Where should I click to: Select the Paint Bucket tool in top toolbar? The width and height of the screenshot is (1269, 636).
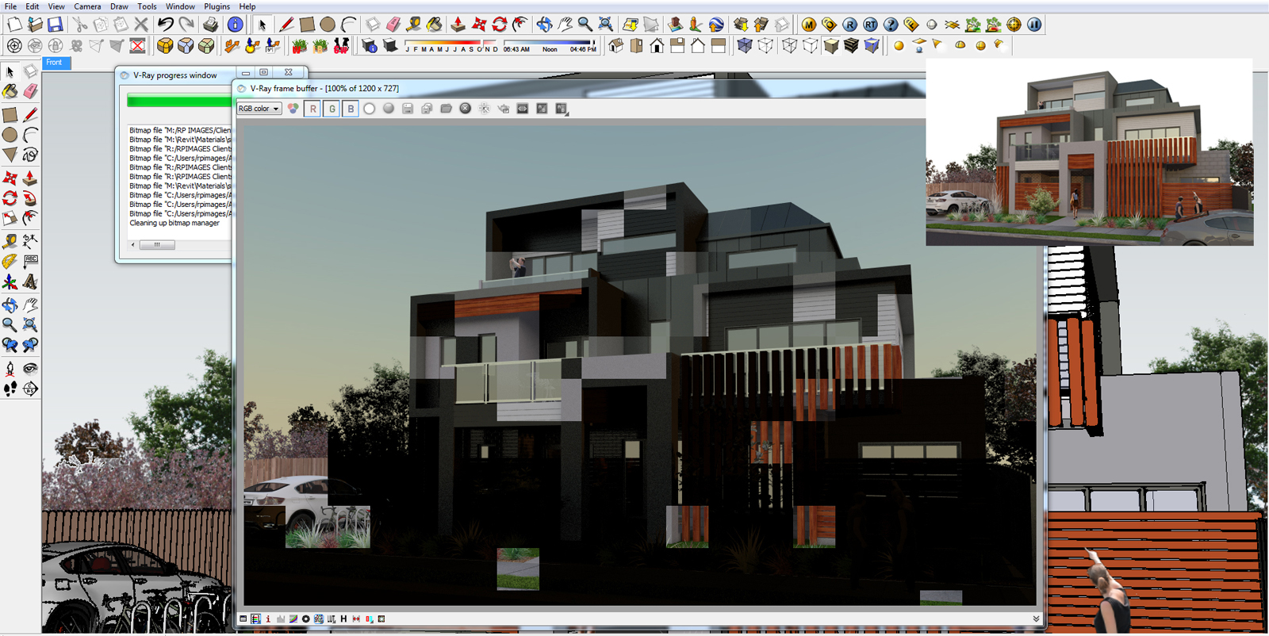point(434,25)
